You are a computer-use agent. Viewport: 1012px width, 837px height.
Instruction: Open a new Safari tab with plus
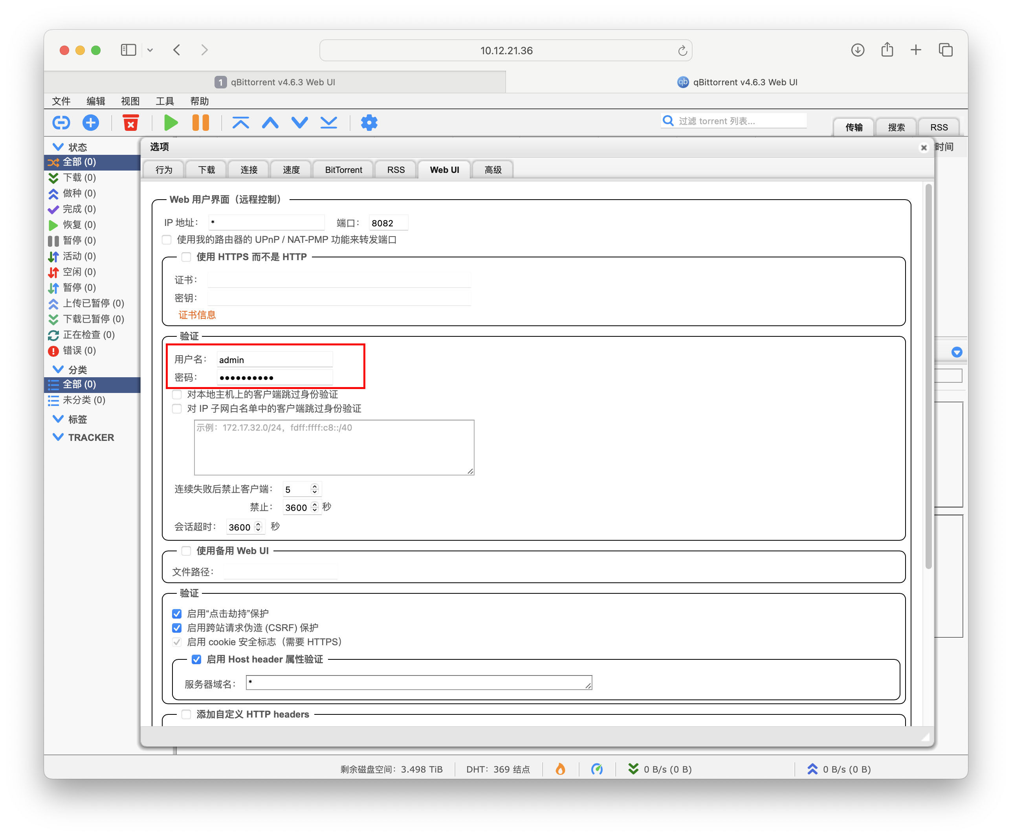pos(916,50)
